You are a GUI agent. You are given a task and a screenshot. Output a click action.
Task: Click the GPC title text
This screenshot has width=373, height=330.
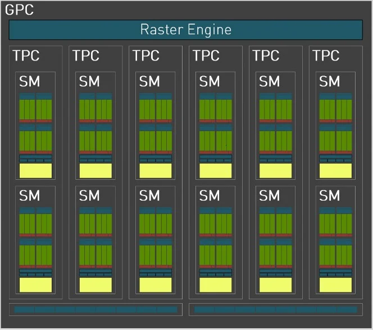[19, 10]
